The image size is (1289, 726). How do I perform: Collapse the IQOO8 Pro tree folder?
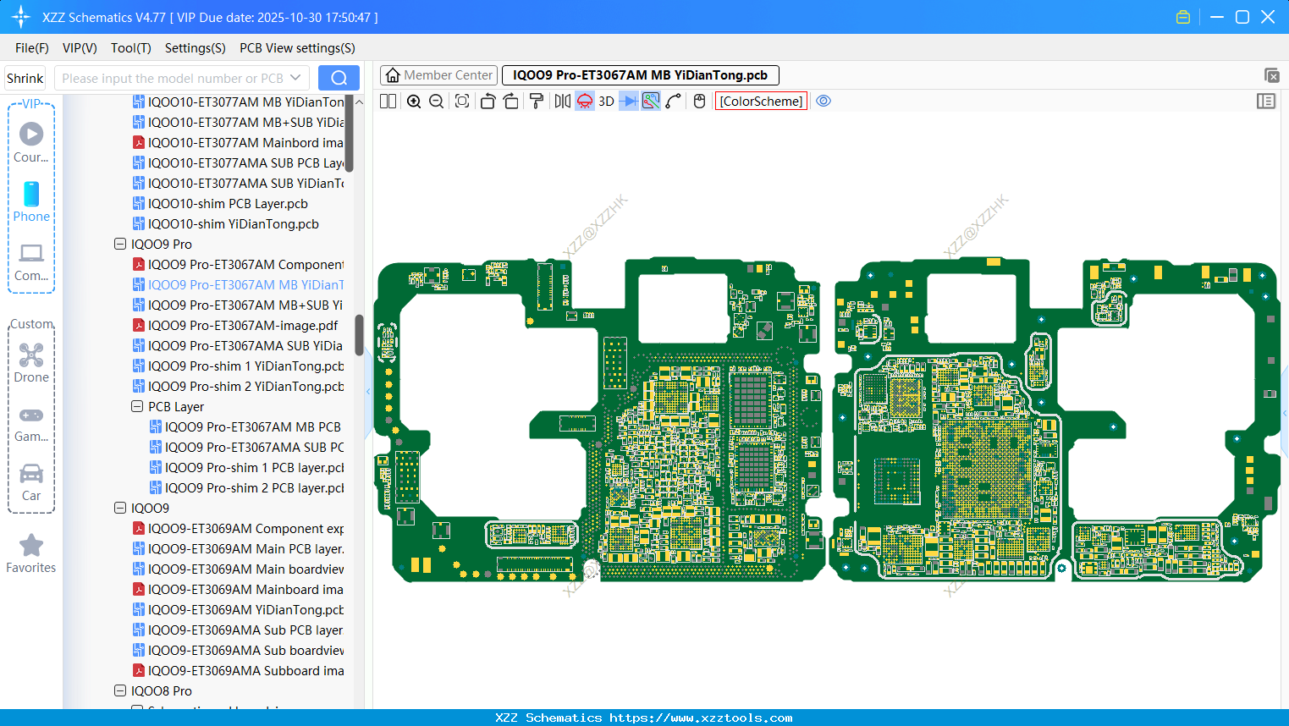pyautogui.click(x=120, y=691)
